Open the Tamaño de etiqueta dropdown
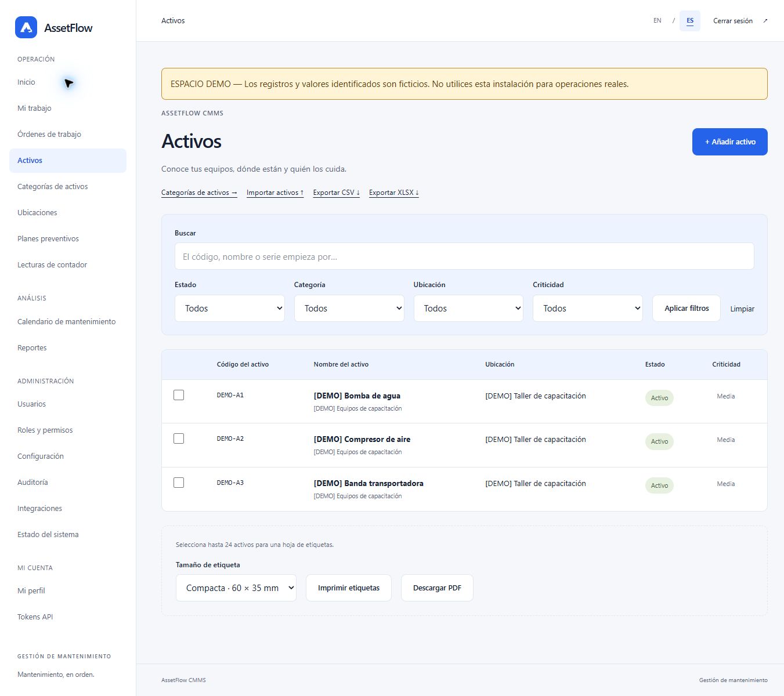784x696 pixels. (236, 588)
